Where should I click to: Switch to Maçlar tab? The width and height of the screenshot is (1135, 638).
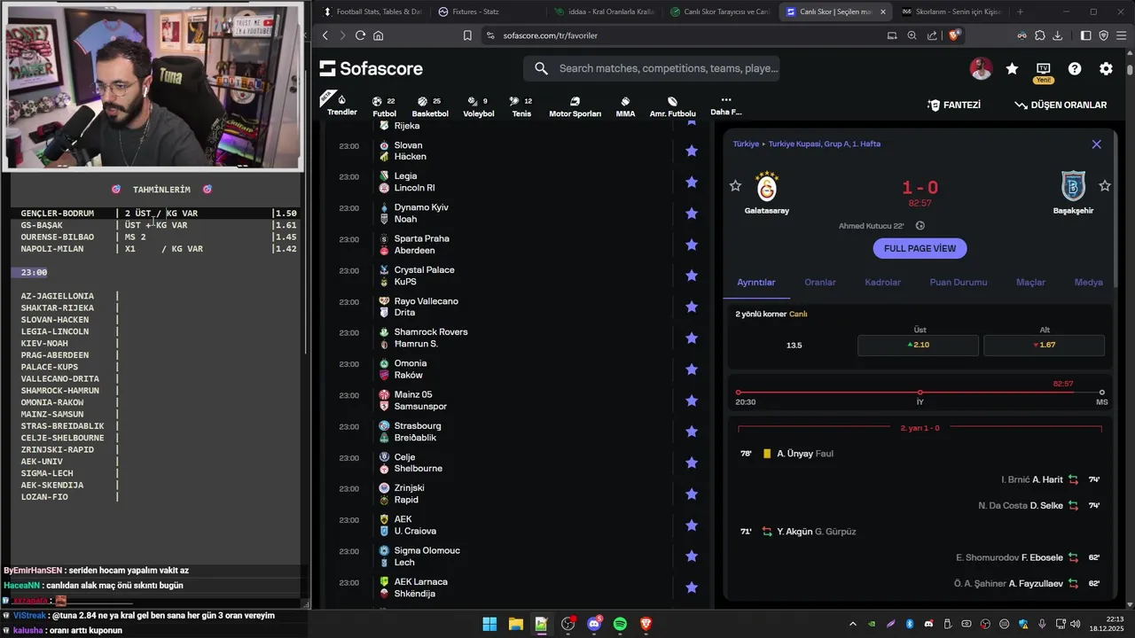(1030, 282)
